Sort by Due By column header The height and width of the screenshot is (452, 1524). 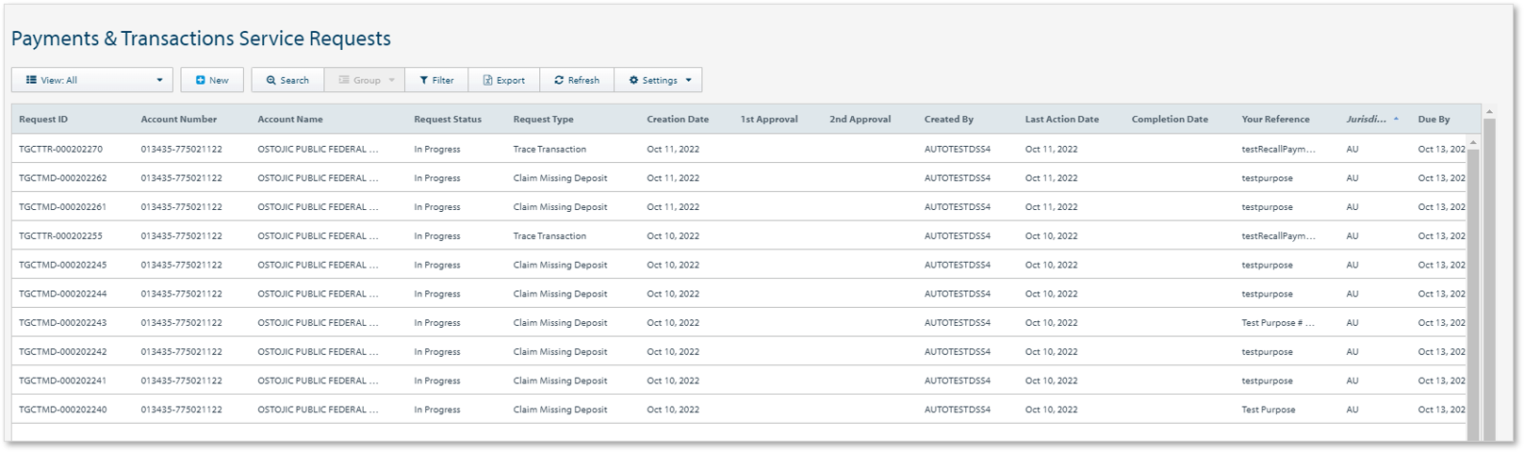point(1434,120)
